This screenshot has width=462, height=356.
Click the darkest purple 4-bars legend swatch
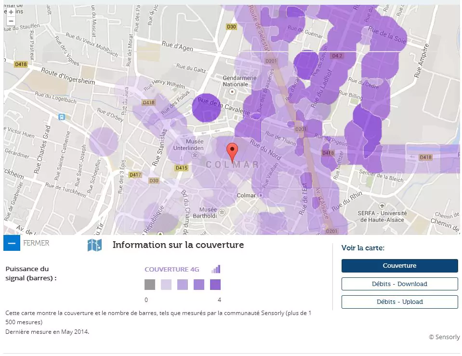point(215,285)
